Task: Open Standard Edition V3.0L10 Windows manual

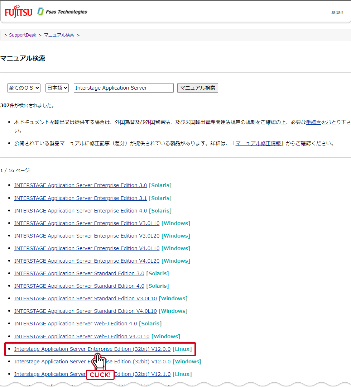Action: [86, 298]
